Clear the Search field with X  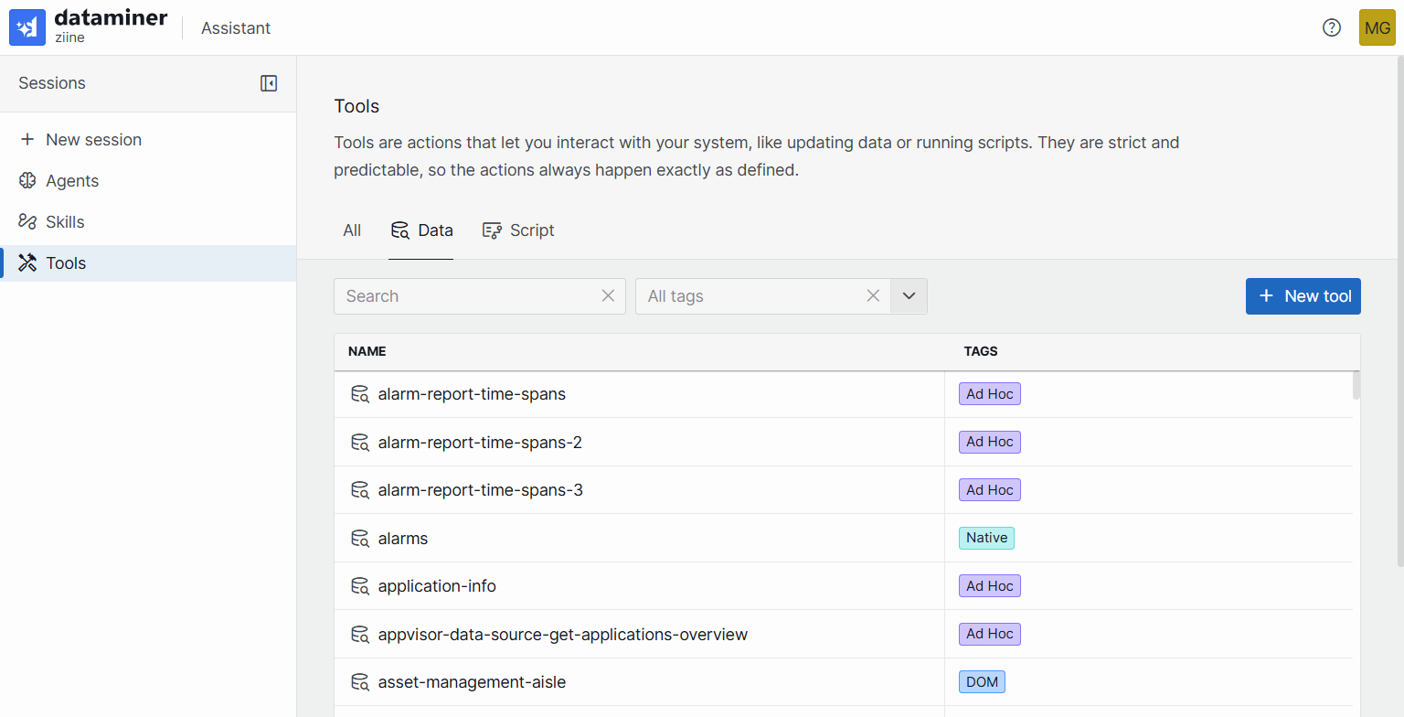coord(608,295)
